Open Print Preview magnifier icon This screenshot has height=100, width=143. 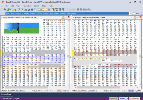click(x=35, y=10)
